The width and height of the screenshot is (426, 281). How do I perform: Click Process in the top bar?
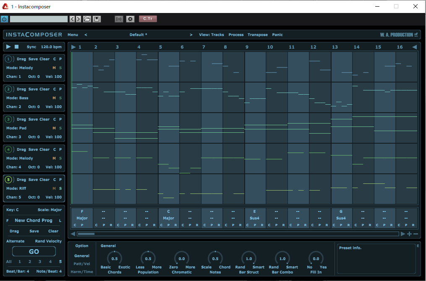tap(236, 35)
